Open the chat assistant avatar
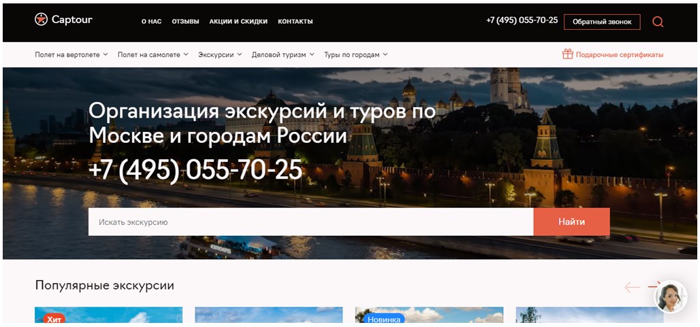700x327 pixels. tap(671, 296)
